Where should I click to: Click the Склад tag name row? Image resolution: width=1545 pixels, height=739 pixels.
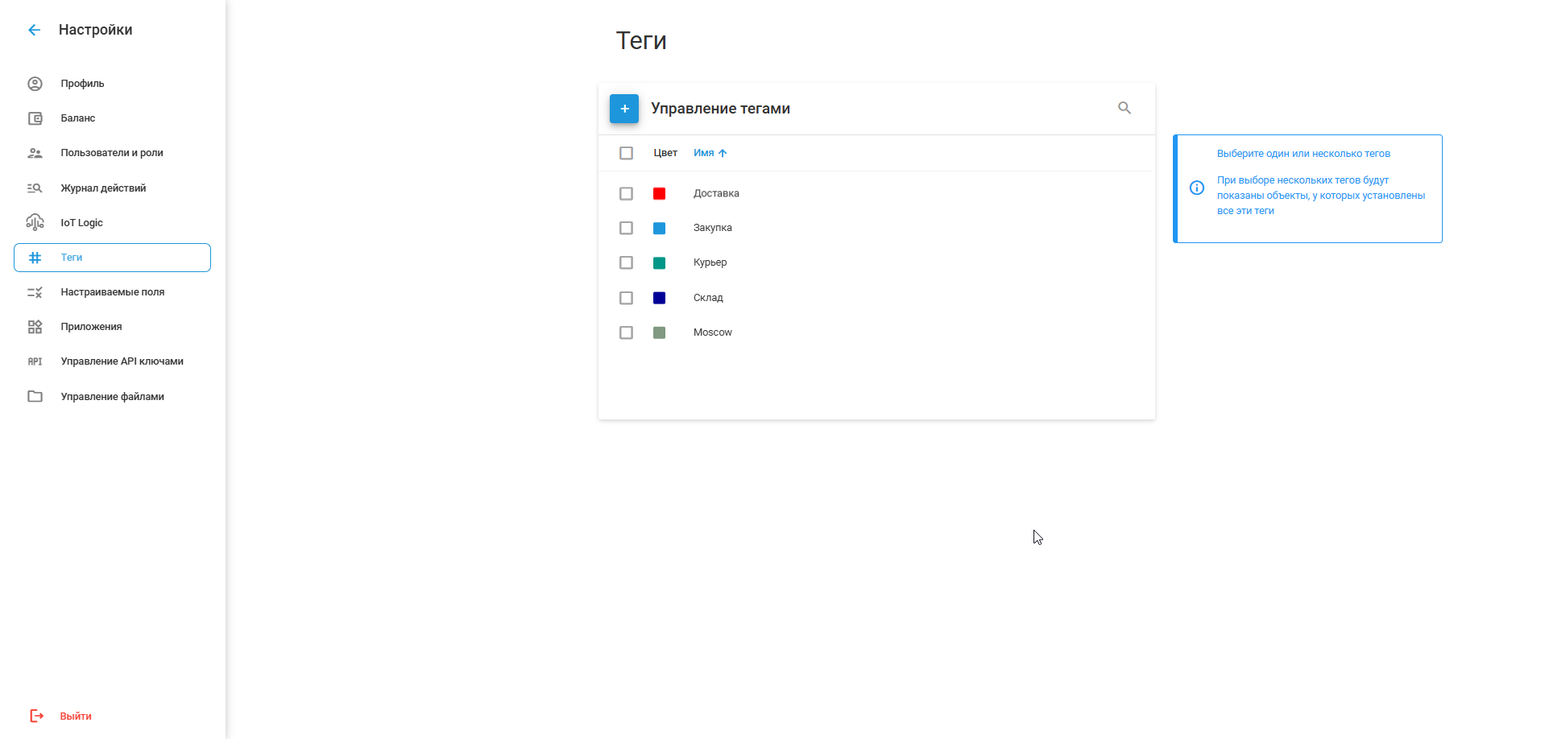coord(708,298)
